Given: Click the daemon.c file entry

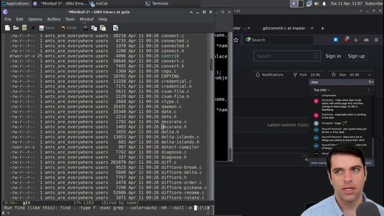Looking at the screenshot, I should (171, 107).
